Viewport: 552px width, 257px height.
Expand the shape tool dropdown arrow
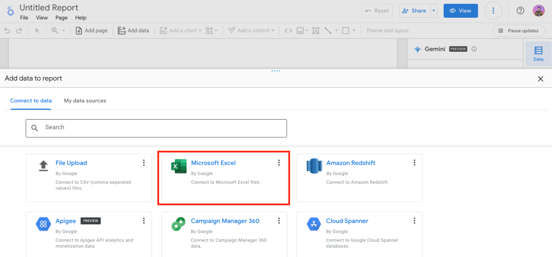click(x=354, y=31)
